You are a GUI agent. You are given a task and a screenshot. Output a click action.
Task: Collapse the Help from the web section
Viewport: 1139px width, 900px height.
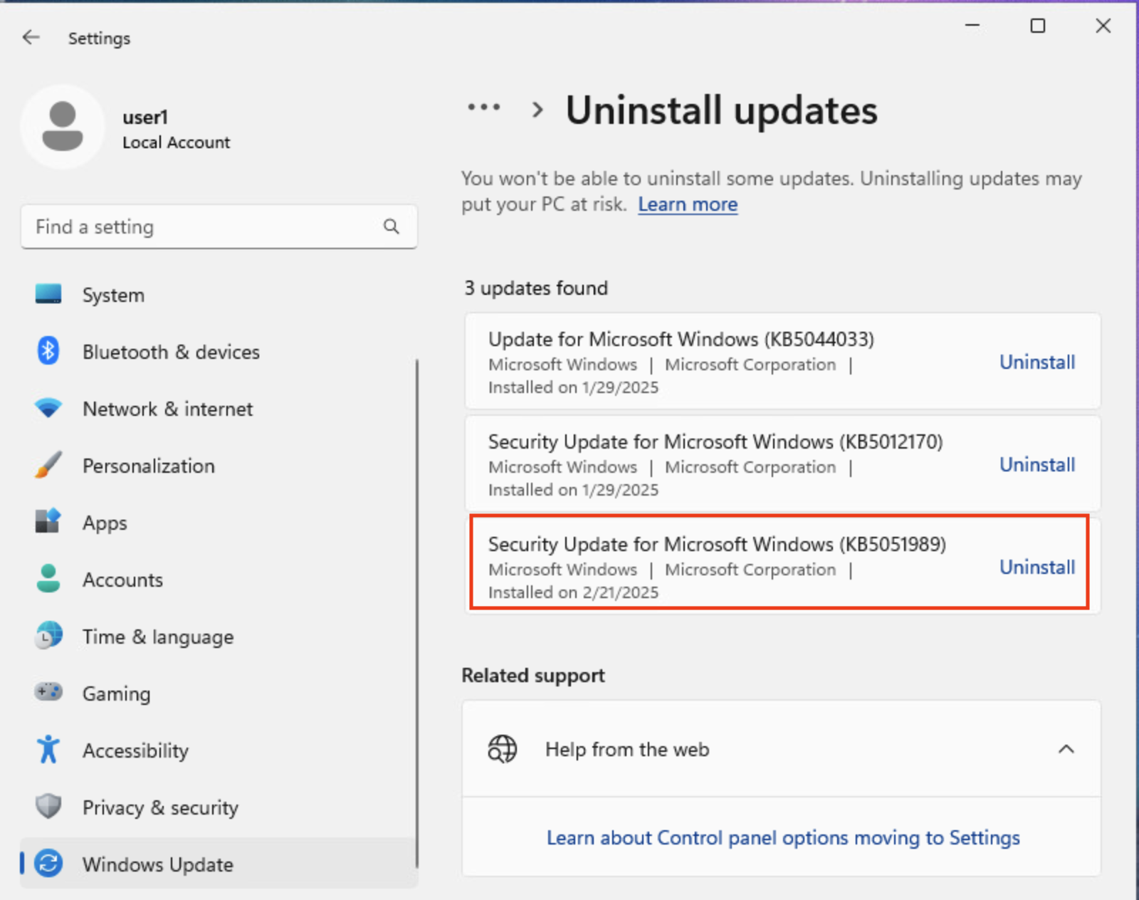tap(1066, 749)
